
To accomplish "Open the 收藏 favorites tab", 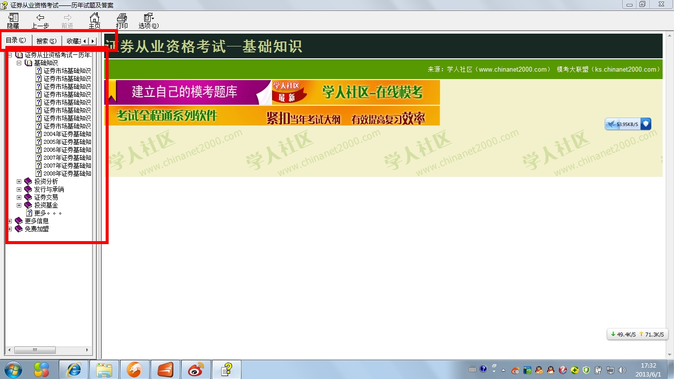I will tap(72, 41).
